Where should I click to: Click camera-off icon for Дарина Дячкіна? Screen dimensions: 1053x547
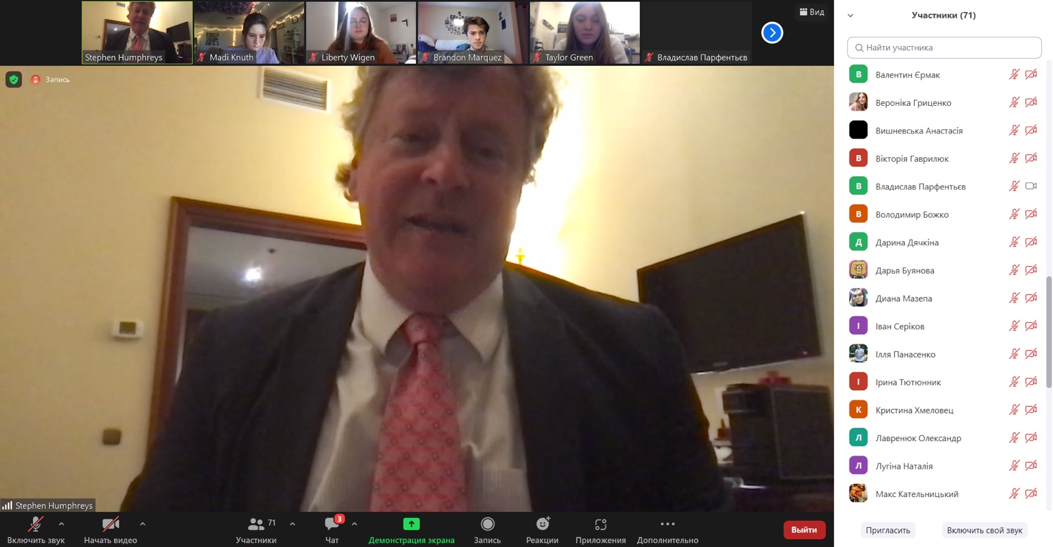pyautogui.click(x=1031, y=242)
